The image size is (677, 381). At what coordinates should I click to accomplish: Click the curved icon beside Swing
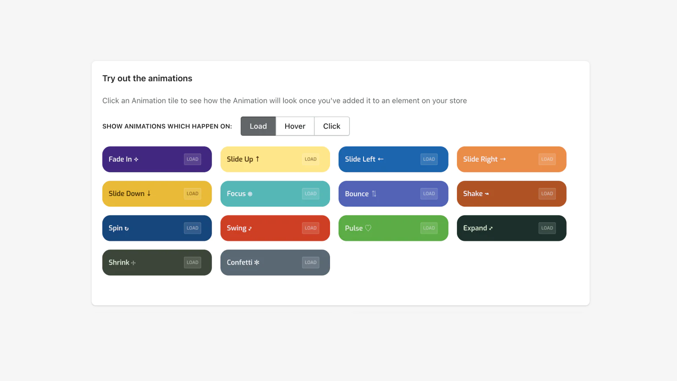click(x=250, y=229)
